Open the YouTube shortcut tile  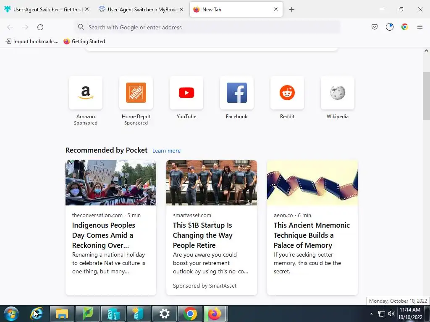(186, 93)
